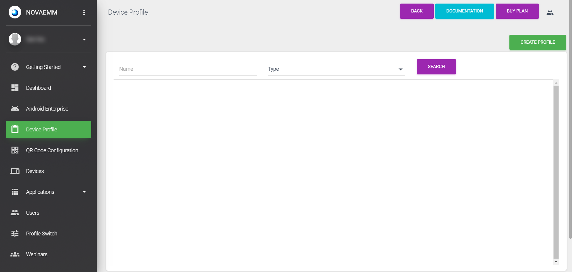Select the Dashboard icon in sidebar
Viewport: 572px width, 272px height.
[15, 88]
